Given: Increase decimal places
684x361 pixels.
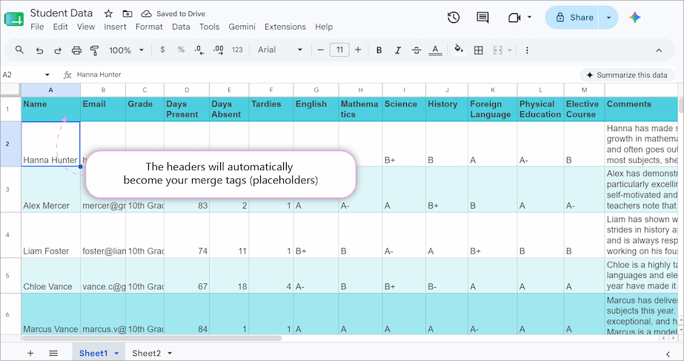Looking at the screenshot, I should tap(219, 50).
